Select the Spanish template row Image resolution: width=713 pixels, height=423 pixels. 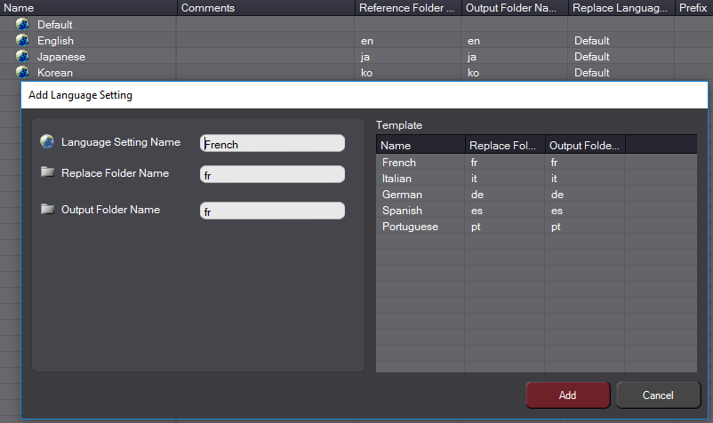click(537, 210)
